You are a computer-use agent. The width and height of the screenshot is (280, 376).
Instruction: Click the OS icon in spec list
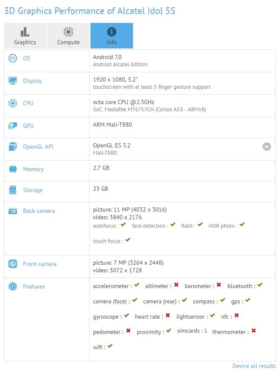pos(13,58)
